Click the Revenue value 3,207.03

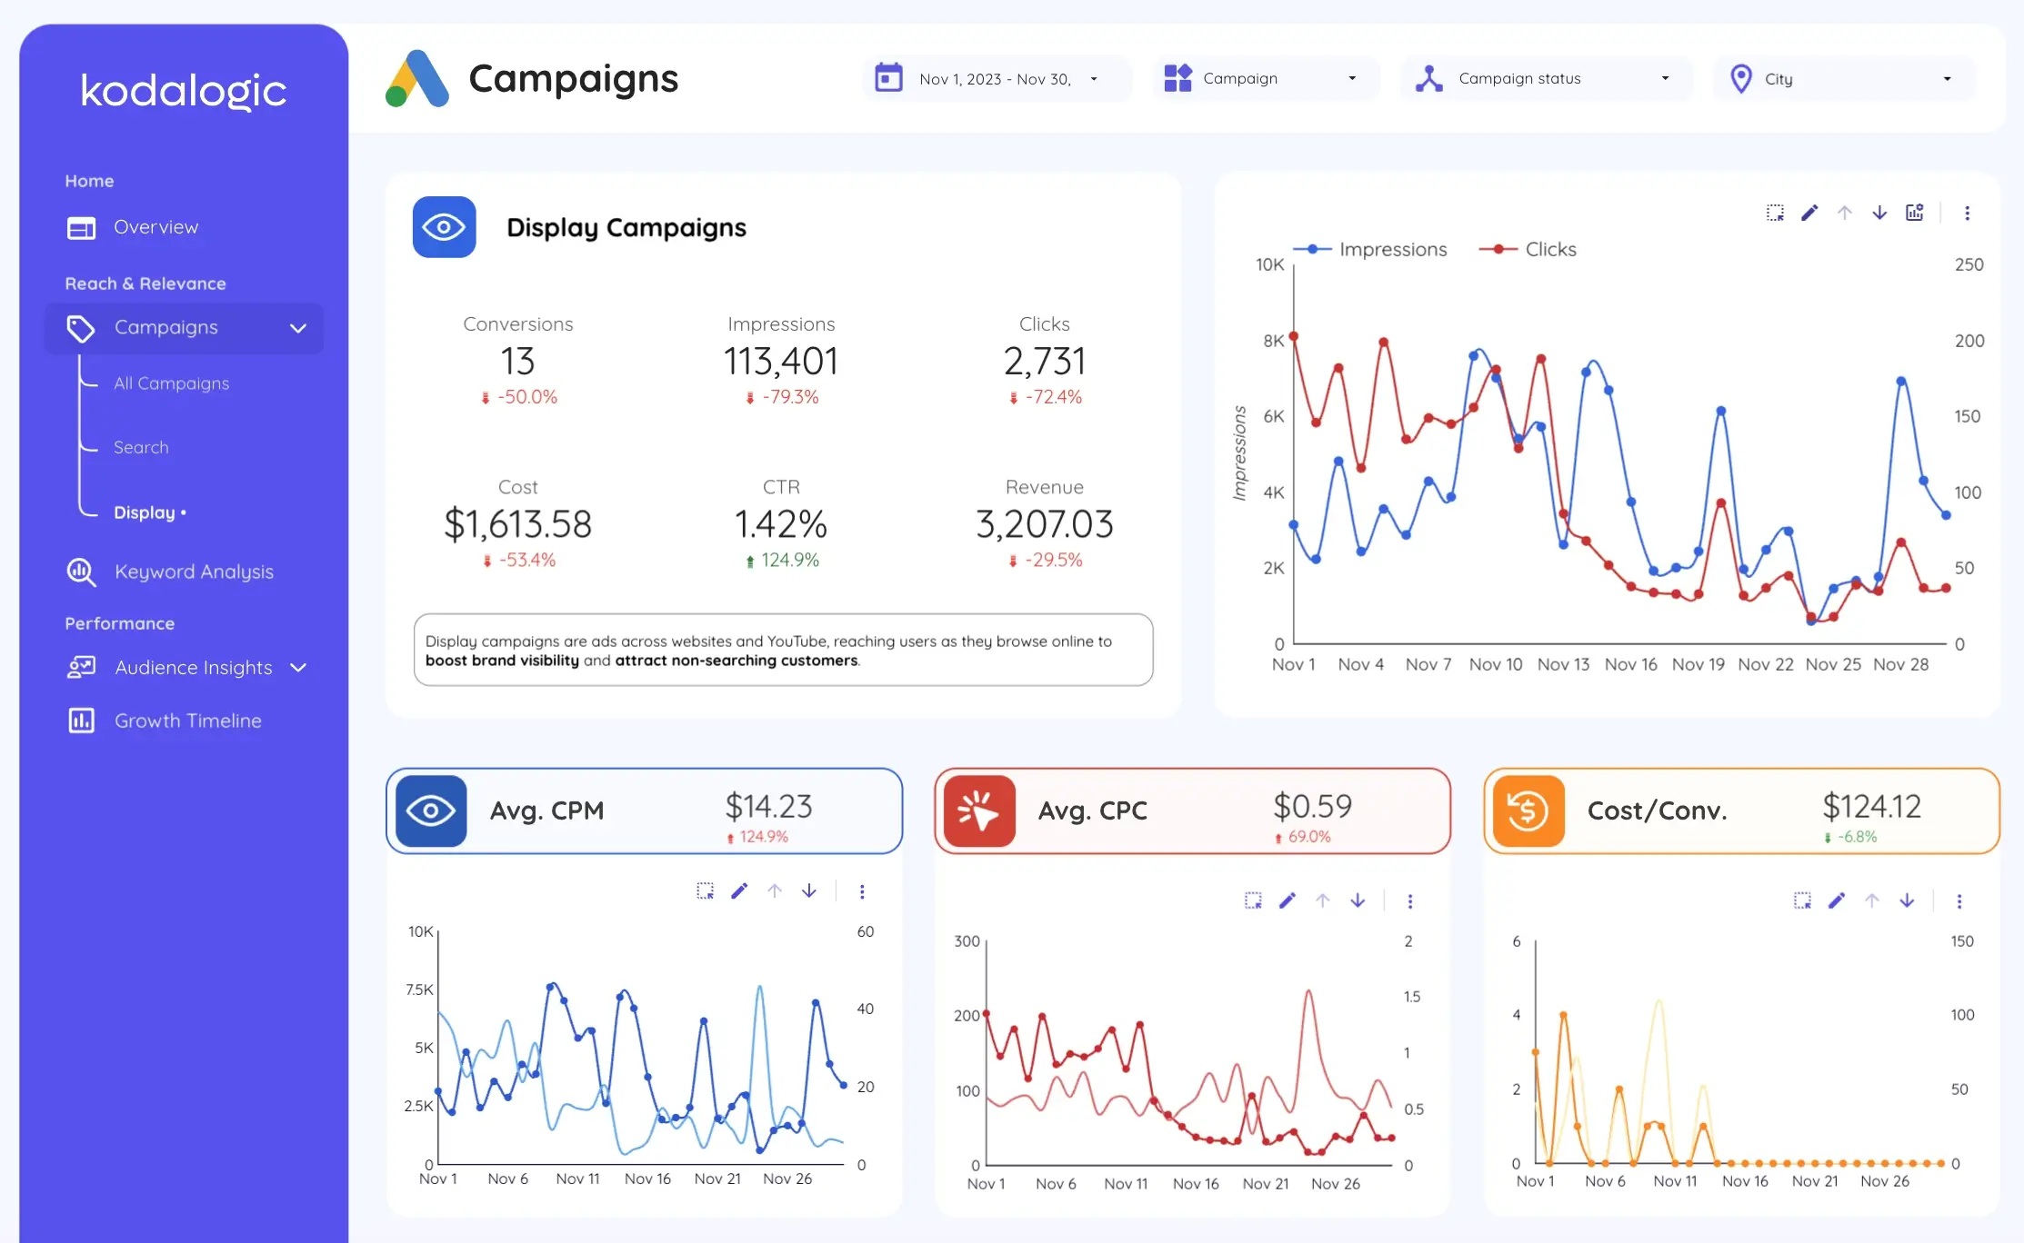[1045, 524]
